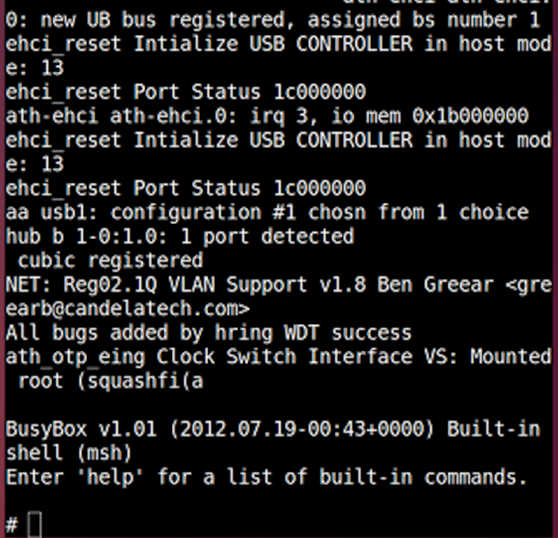Click the '#' shell prompt symbol
Viewport: 558px width, 538px height.
(12, 524)
